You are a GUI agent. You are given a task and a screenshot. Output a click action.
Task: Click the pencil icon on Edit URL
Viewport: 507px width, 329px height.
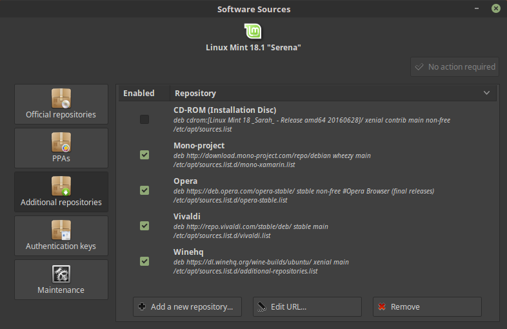262,306
